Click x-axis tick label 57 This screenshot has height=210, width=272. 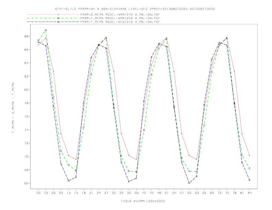pyautogui.click(x=182, y=193)
